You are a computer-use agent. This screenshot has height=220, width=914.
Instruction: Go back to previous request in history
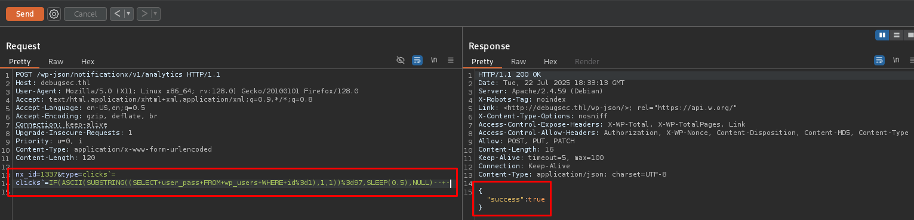tap(118, 14)
